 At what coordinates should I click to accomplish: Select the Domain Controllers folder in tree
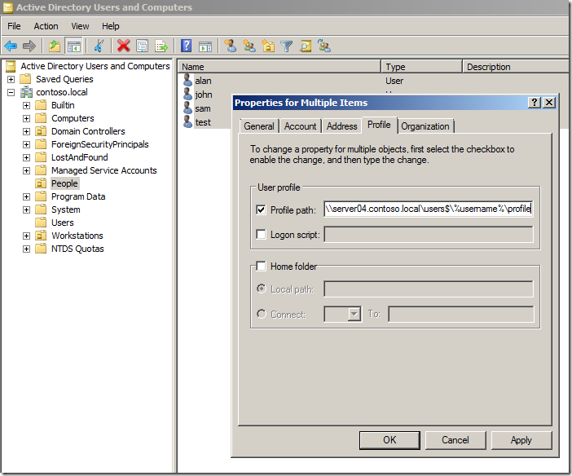pos(88,131)
